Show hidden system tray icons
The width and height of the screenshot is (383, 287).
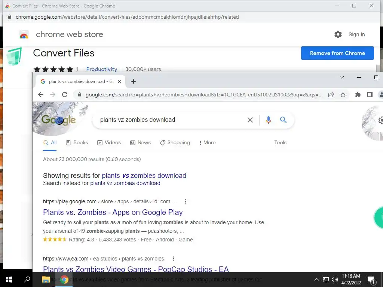click(316, 280)
